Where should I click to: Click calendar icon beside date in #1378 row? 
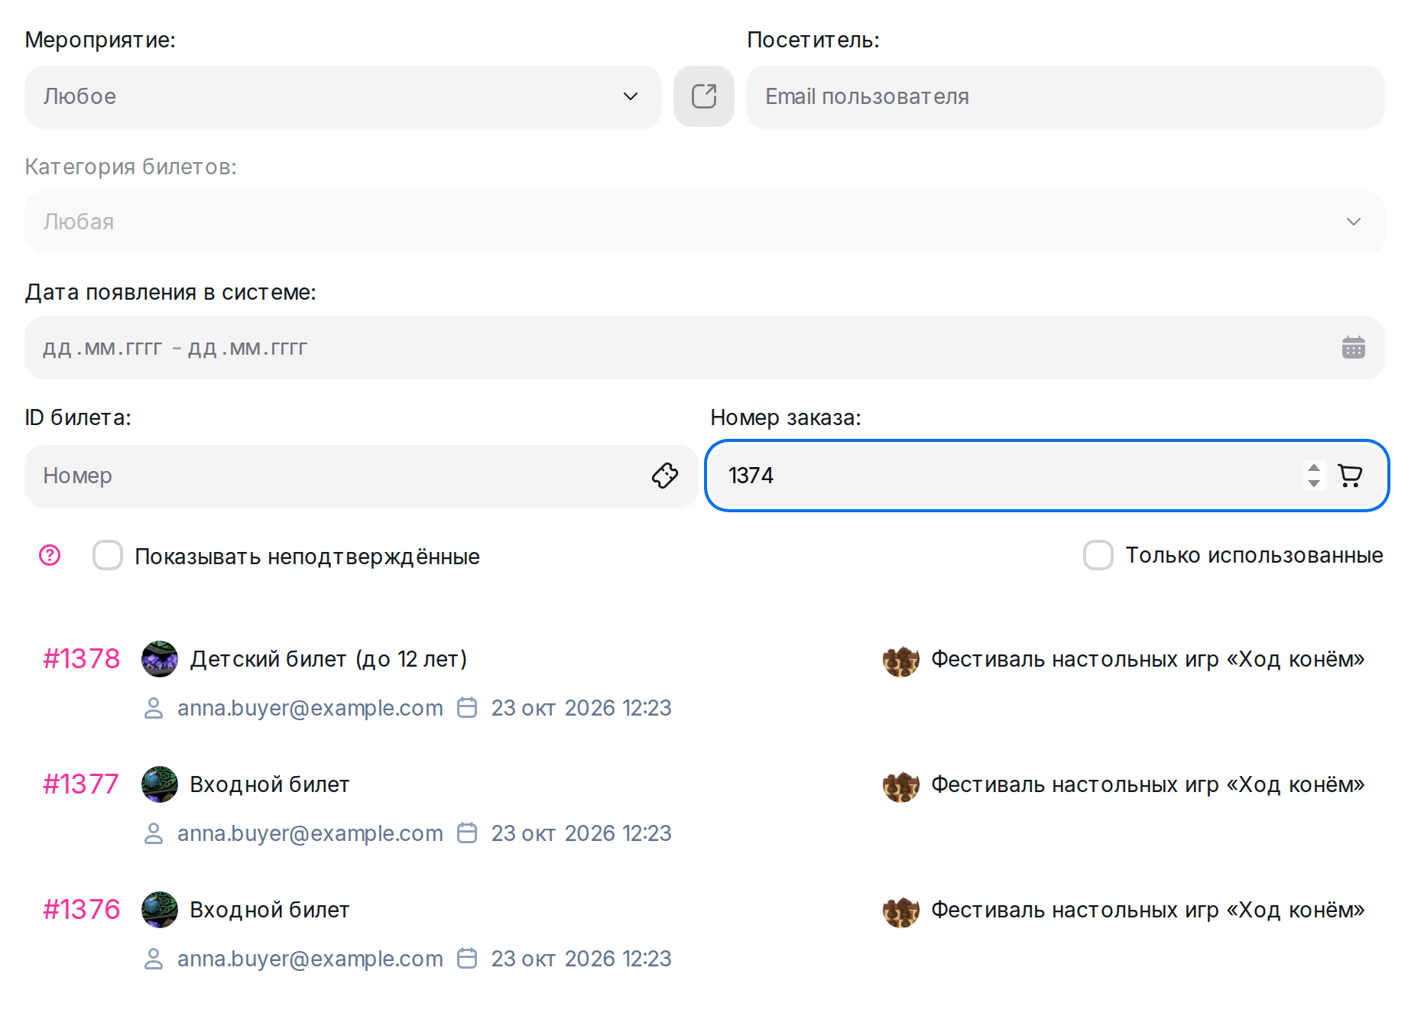coord(467,707)
